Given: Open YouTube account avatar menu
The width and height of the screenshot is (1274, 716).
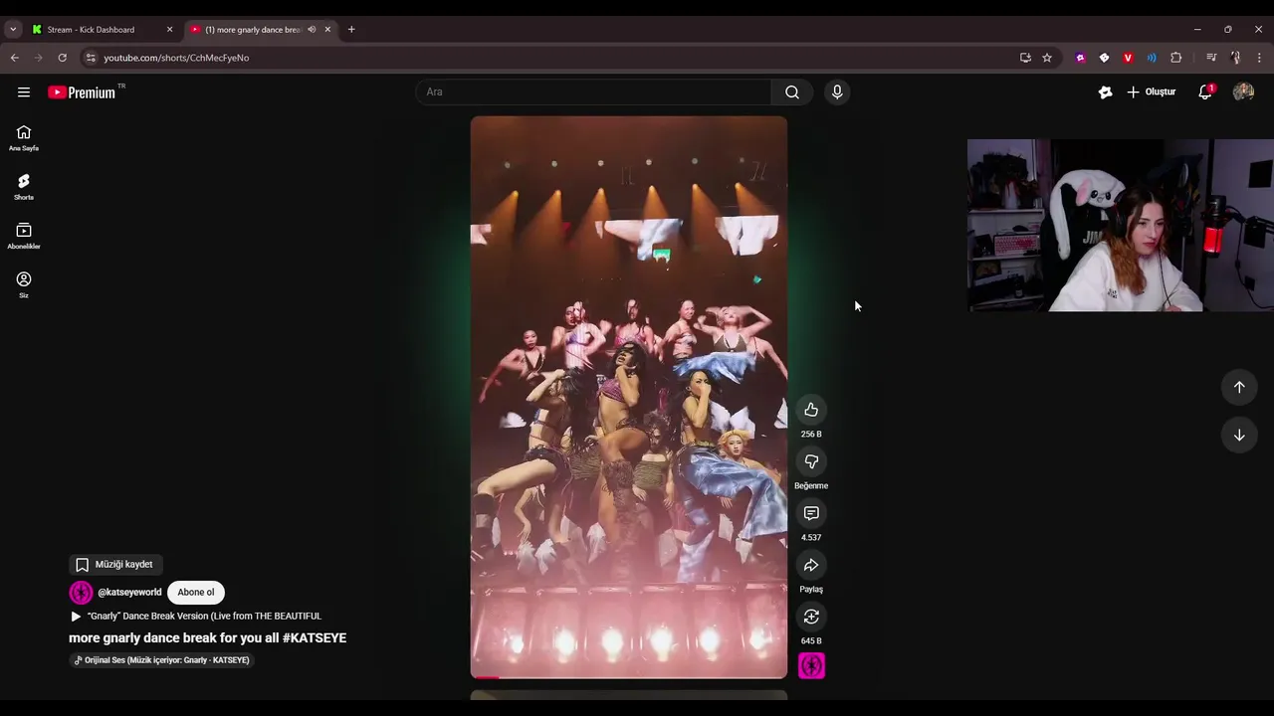Looking at the screenshot, I should (1243, 91).
